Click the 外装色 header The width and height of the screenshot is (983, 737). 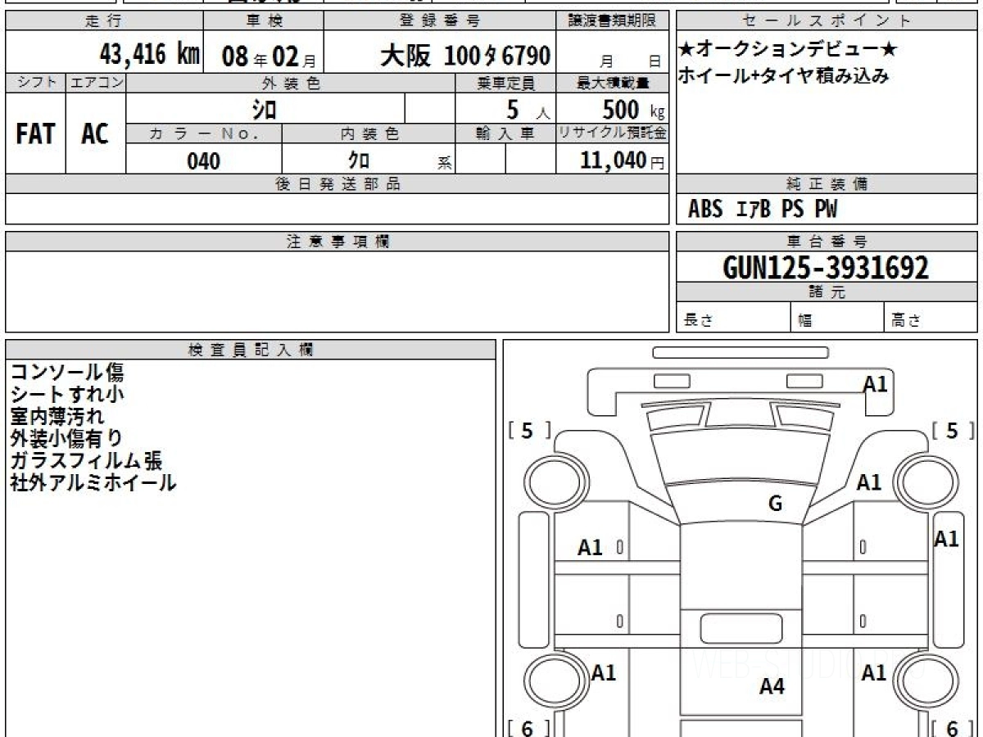(x=291, y=83)
